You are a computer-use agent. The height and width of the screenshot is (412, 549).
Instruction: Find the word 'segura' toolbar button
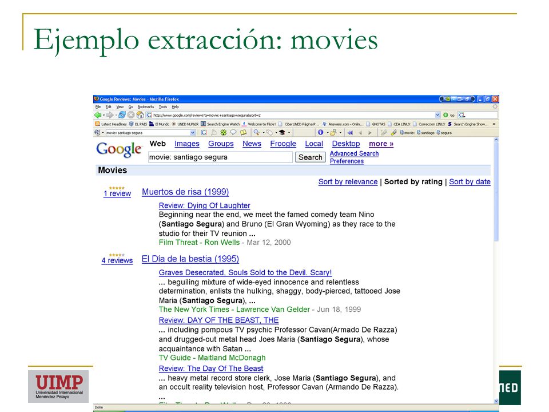click(x=444, y=133)
